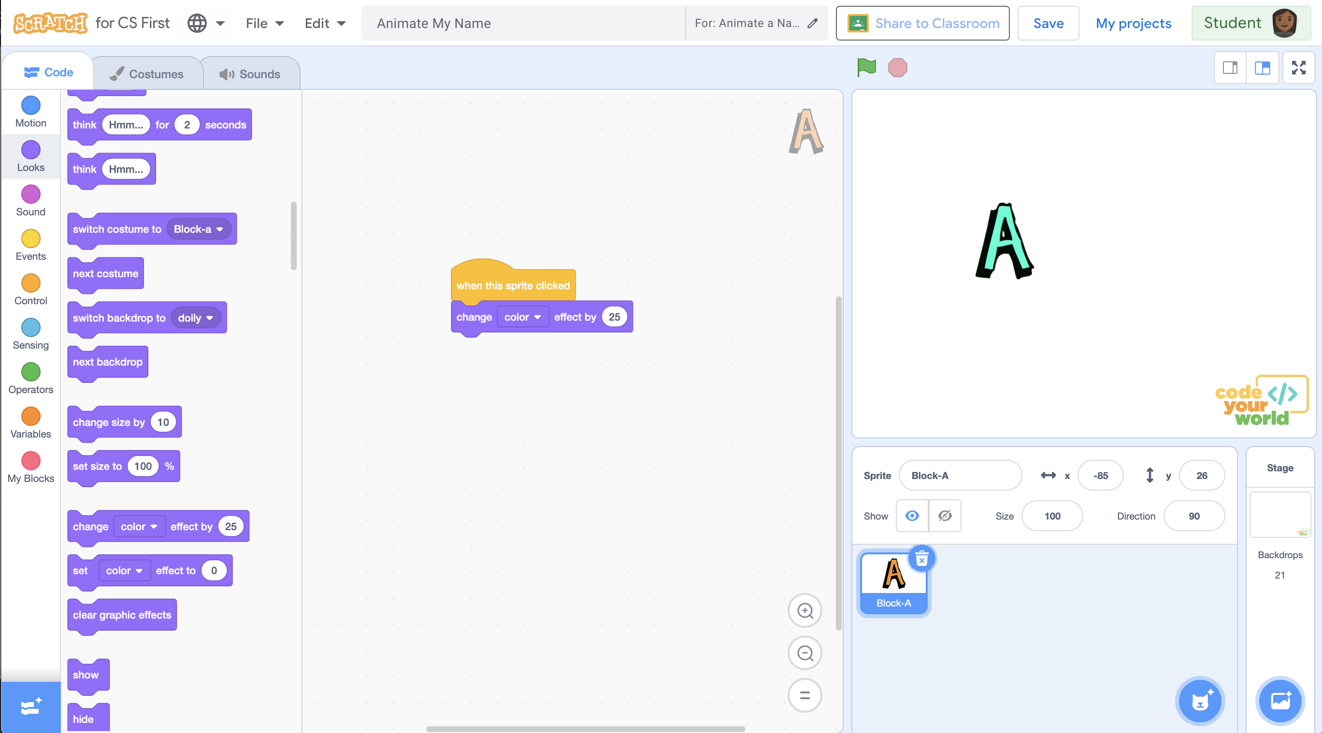Hide the sprite using crossed-eye toggle
Viewport: 1322px width, 733px height.
pyautogui.click(x=944, y=516)
